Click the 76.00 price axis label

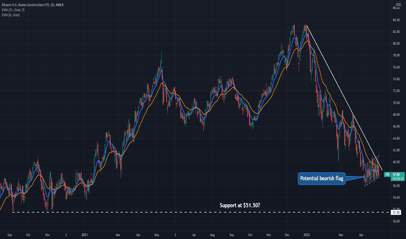click(396, 67)
